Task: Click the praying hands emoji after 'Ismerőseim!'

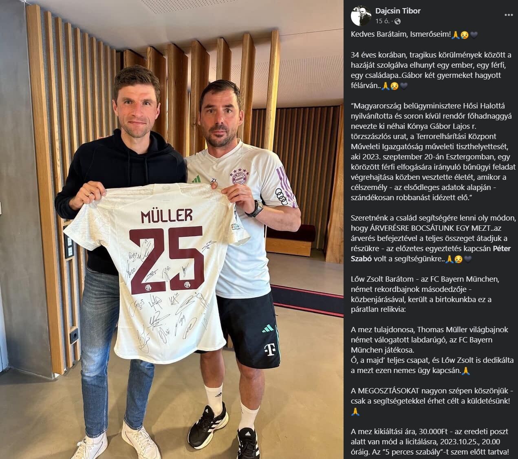Action: pyautogui.click(x=456, y=35)
